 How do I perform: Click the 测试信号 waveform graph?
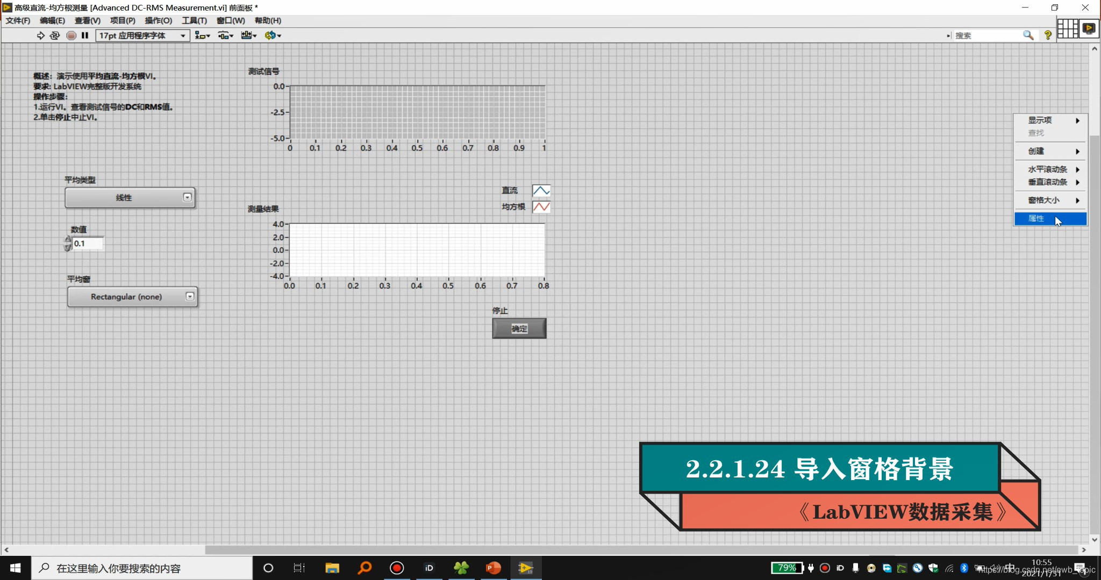pos(418,112)
